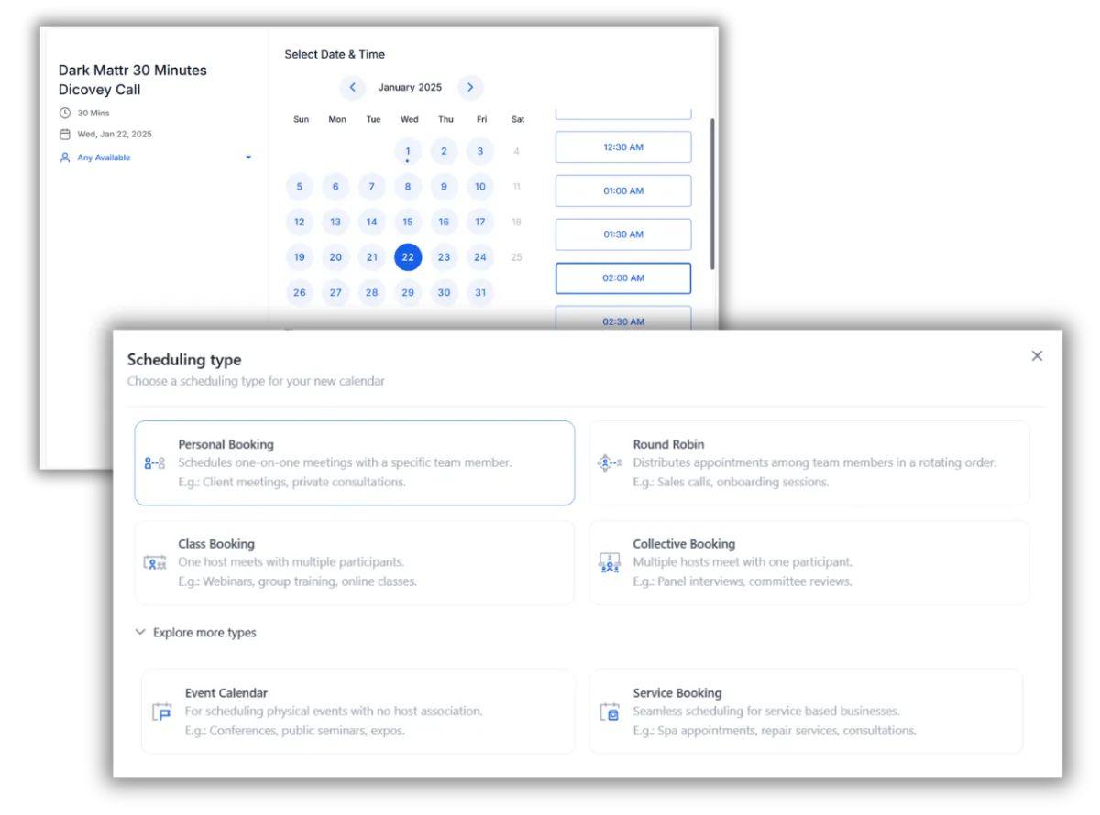The image size is (1100, 815).
Task: Select January 14 date
Action: (371, 222)
